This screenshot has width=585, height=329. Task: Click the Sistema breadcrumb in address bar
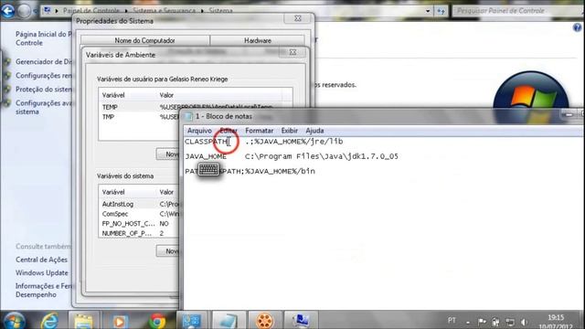click(x=220, y=10)
